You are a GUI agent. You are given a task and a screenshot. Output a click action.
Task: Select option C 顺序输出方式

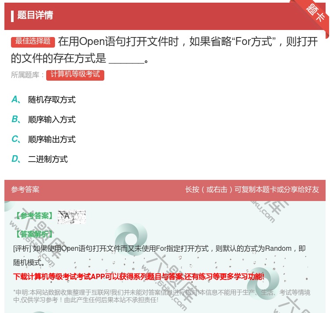(52, 139)
